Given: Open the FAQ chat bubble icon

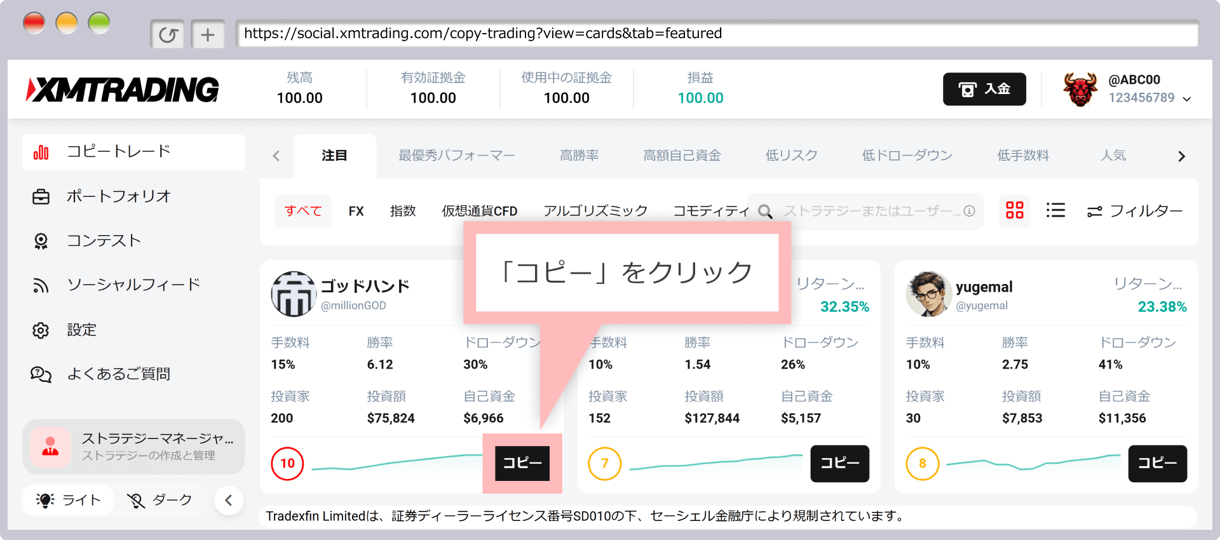Looking at the screenshot, I should [x=41, y=374].
